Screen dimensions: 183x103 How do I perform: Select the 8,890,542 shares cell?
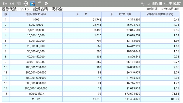(121, 57)
